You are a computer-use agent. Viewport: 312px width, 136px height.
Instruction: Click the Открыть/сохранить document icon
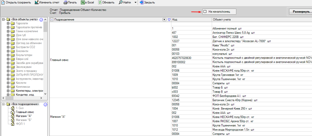coord(3,2)
